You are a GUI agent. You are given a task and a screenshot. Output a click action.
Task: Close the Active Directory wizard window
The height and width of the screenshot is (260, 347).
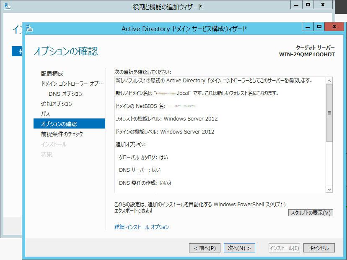[334, 27]
